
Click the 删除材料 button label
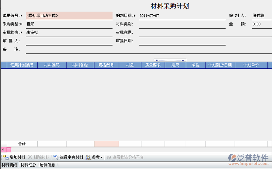[41, 157]
